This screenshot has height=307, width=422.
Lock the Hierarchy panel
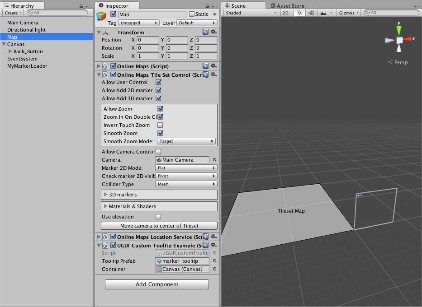pyautogui.click(x=81, y=6)
